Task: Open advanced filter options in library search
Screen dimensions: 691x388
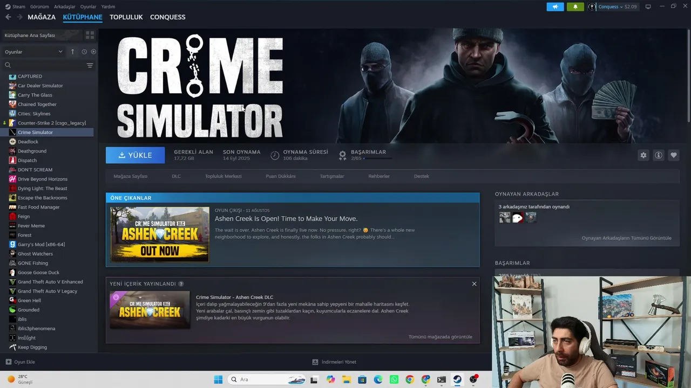Action: point(90,65)
